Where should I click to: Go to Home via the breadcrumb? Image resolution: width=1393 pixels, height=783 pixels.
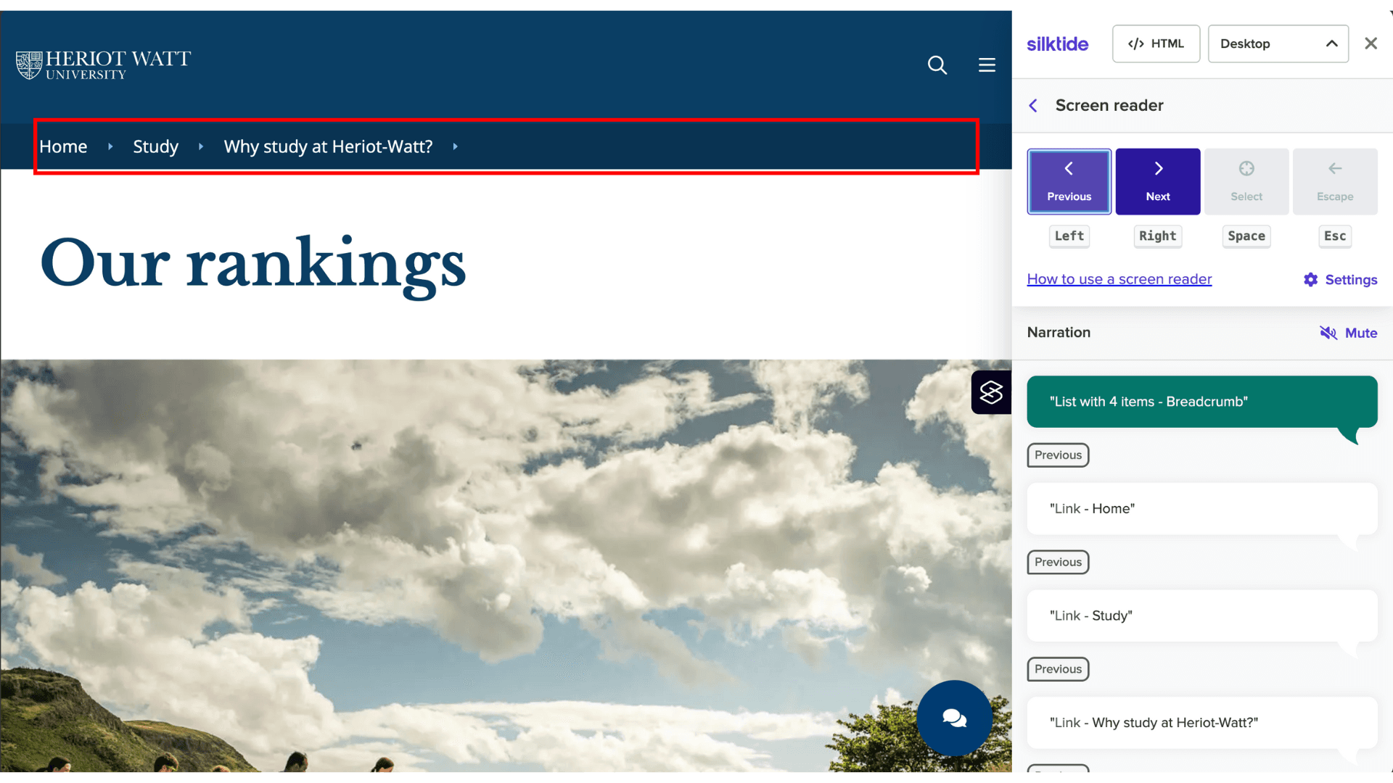click(63, 146)
